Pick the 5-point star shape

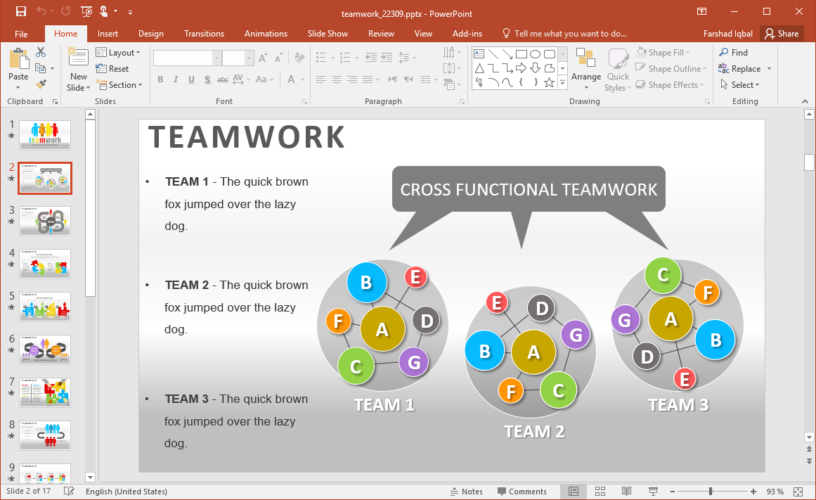[x=549, y=82]
